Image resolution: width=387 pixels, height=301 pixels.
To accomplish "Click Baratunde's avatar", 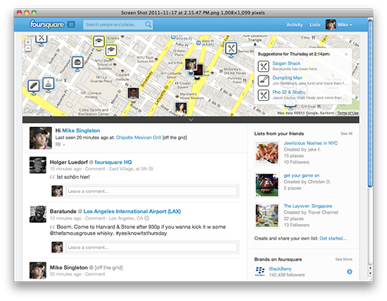I will click(38, 214).
